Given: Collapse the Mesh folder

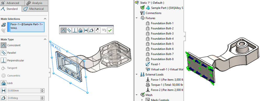Looking at the screenshot, I should point(137,95).
